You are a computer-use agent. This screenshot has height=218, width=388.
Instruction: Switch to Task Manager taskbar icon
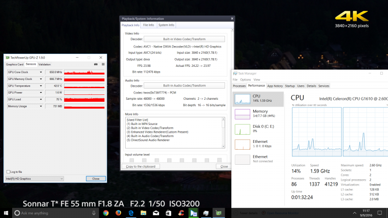click(x=206, y=213)
